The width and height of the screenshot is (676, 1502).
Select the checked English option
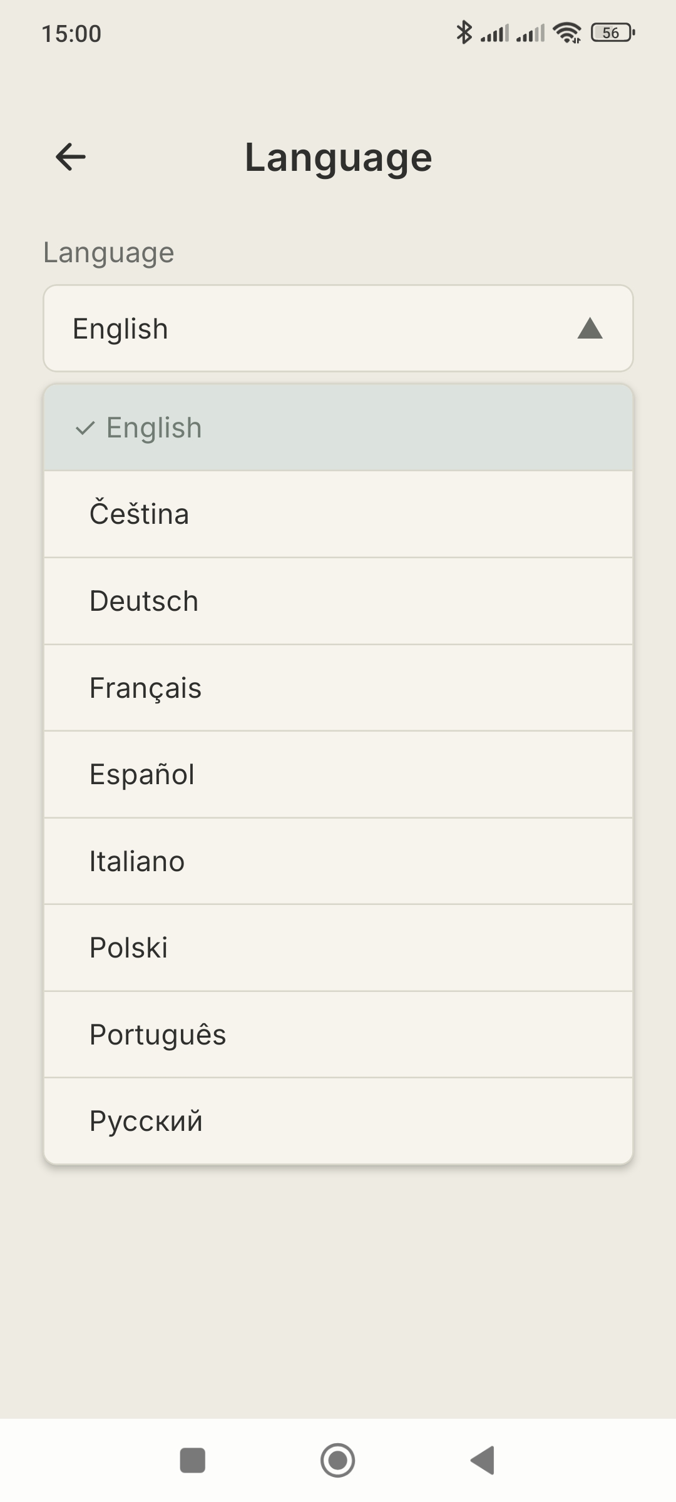point(338,427)
